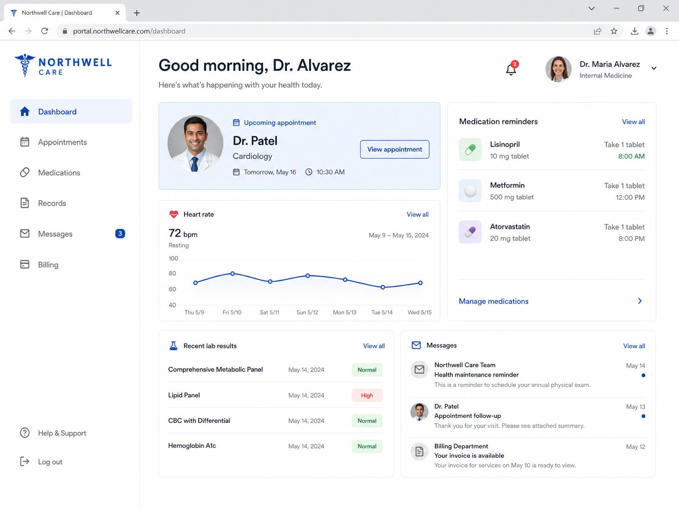View all medication reminders
The height and width of the screenshot is (509, 679).
point(633,122)
